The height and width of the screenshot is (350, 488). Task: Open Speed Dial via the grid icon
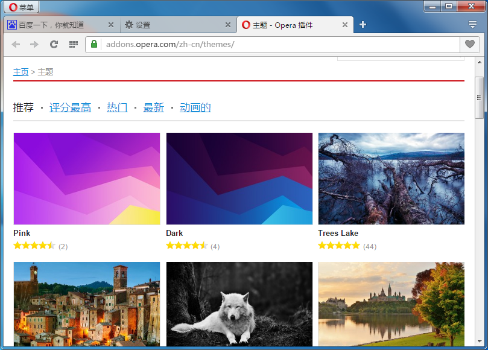pos(72,44)
